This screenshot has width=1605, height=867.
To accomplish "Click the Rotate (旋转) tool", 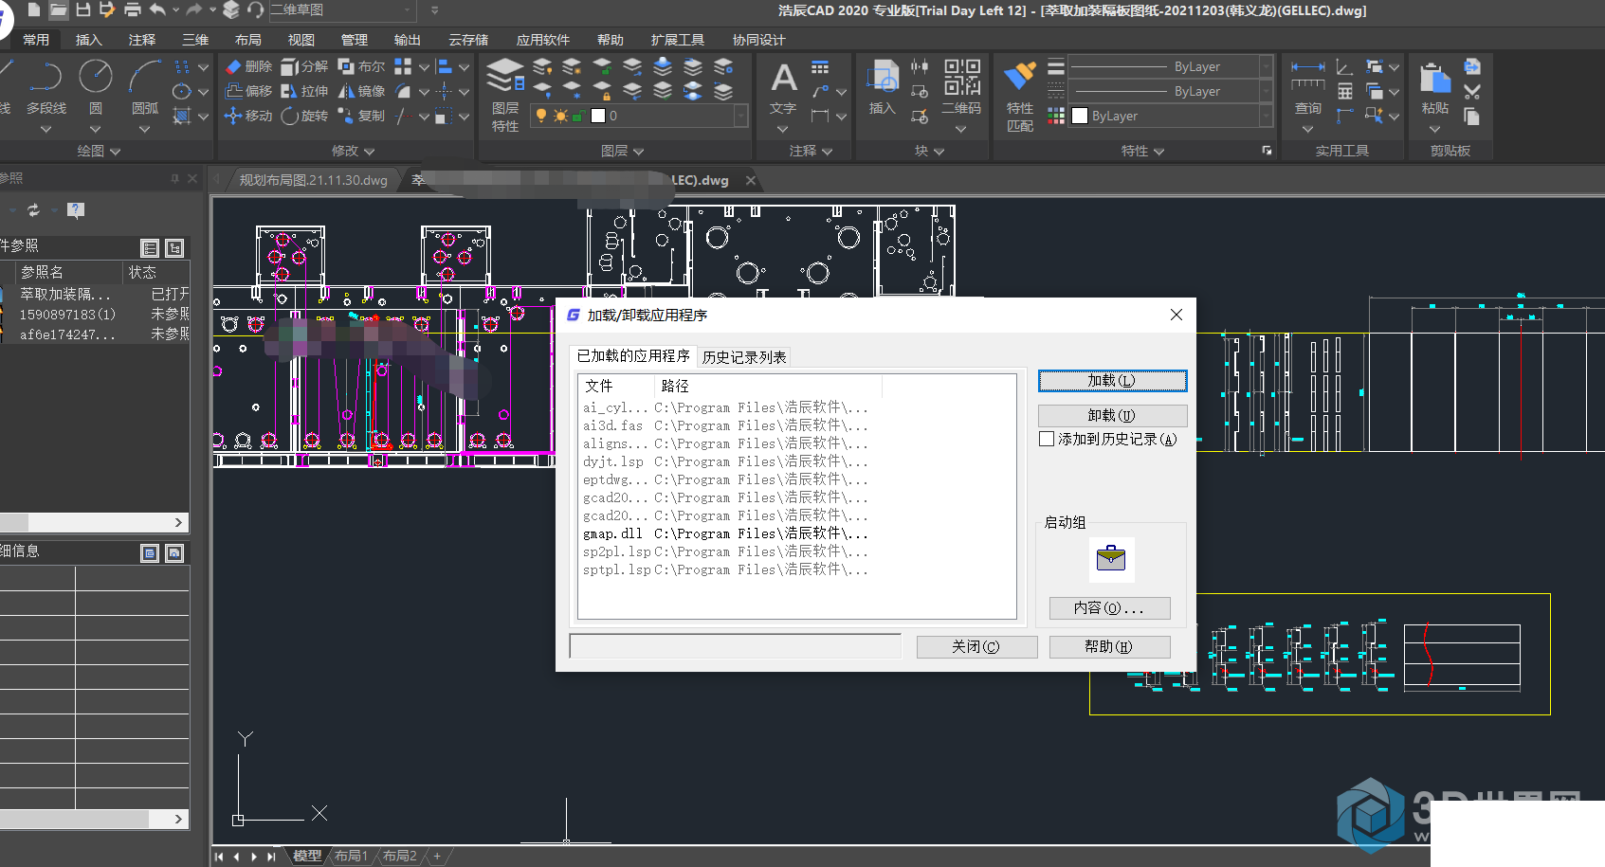I will tap(304, 116).
